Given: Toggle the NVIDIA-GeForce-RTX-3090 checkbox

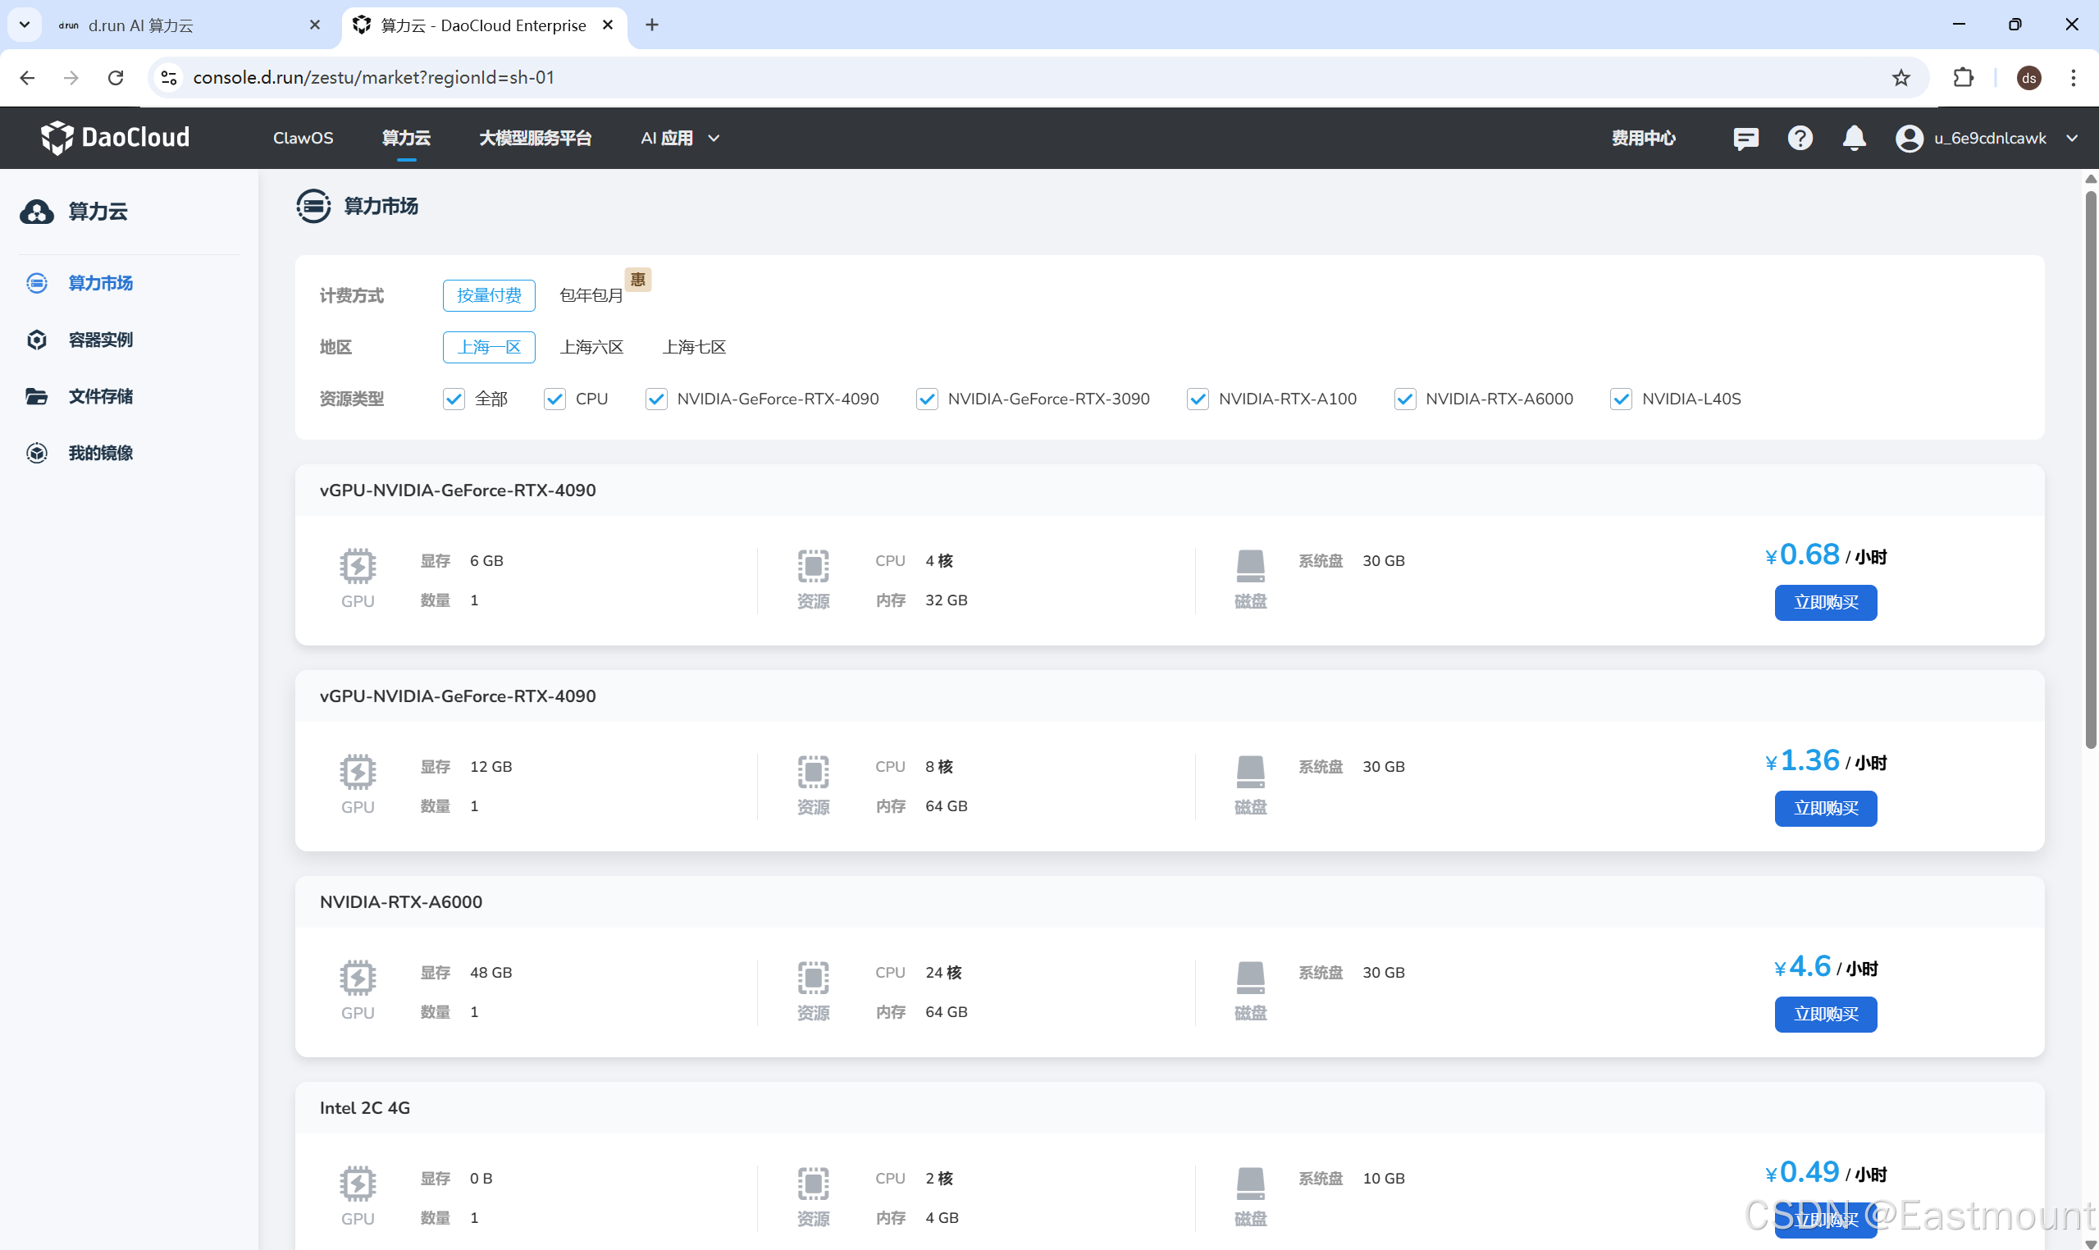Looking at the screenshot, I should [928, 399].
